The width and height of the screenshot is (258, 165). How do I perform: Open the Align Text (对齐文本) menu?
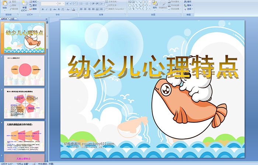[112, 6]
